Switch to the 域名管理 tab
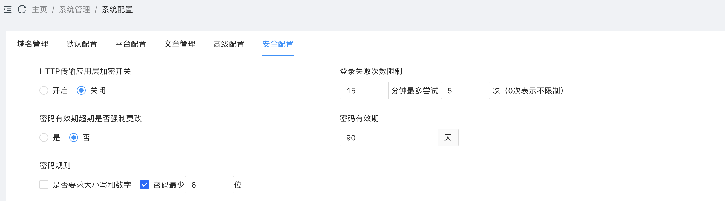The width and height of the screenshot is (725, 201). (33, 44)
